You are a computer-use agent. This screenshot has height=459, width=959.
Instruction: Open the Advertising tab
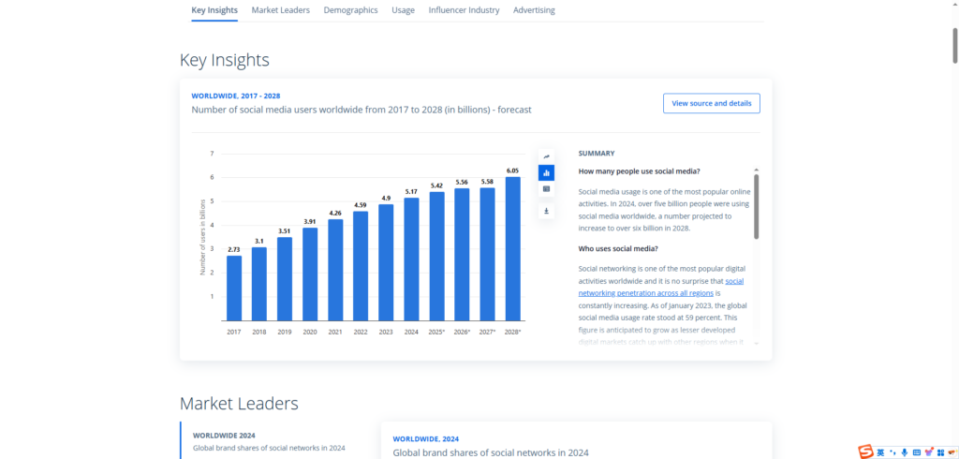coord(534,10)
